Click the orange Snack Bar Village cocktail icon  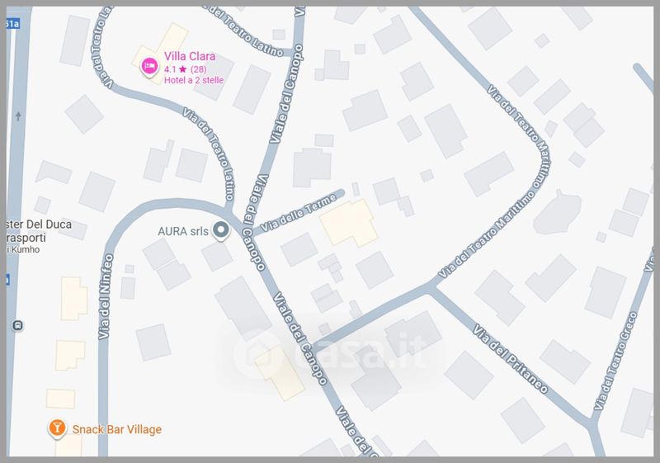[57, 428]
